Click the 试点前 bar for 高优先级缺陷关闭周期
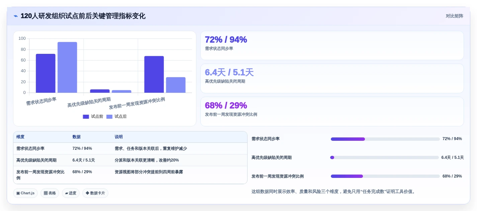The width and height of the screenshot is (477, 211). tap(100, 91)
